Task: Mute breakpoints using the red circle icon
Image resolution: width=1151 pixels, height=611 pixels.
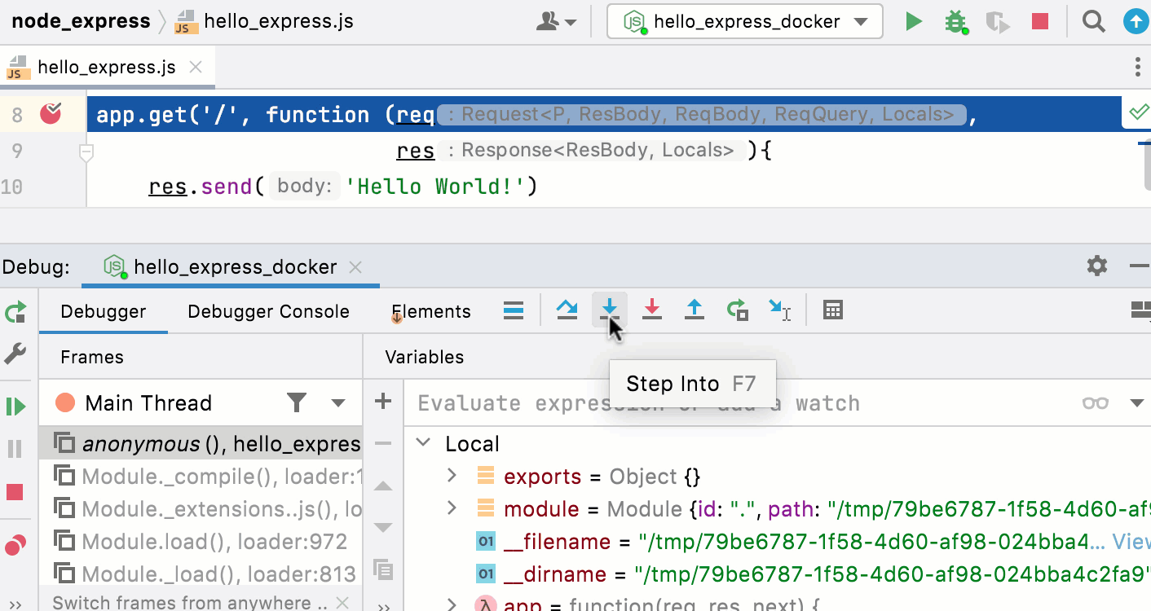Action: coord(16,544)
